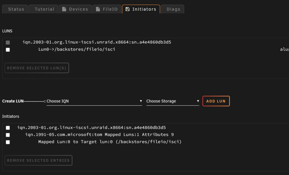Screen dimensions: 289x175
Task: Click the file icon on FileIO tab
Action: pyautogui.click(x=98, y=9)
